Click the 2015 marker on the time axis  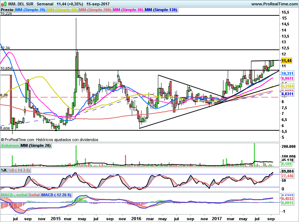point(56,218)
